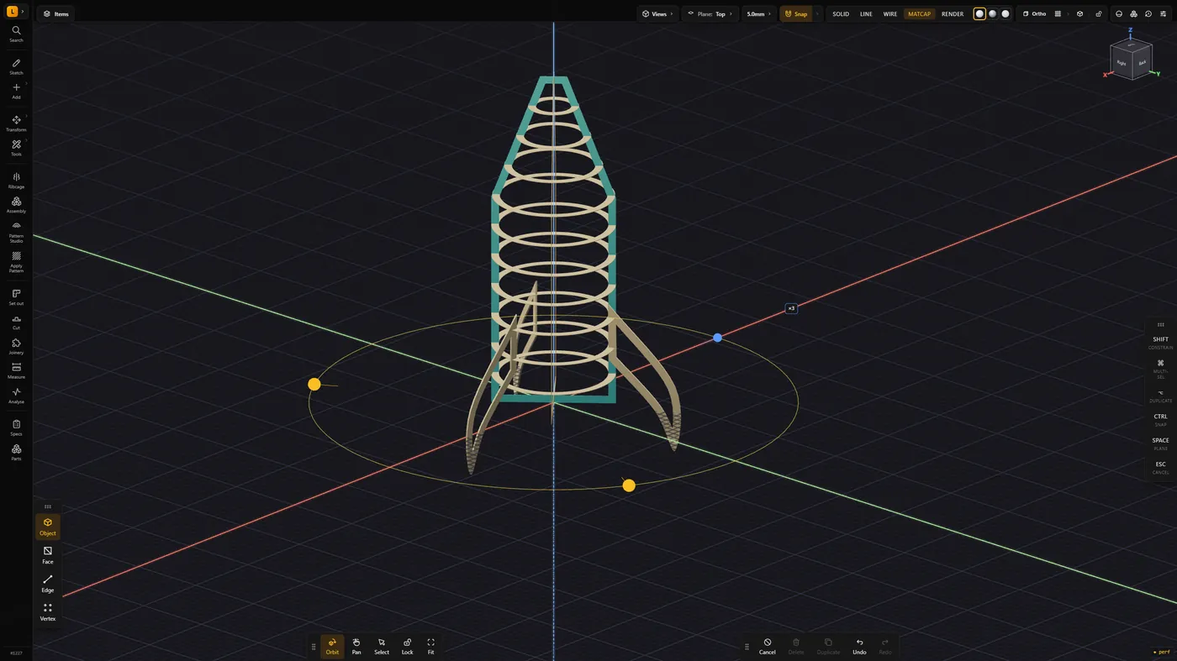Open the Tools icon in sidebar

(x=16, y=148)
